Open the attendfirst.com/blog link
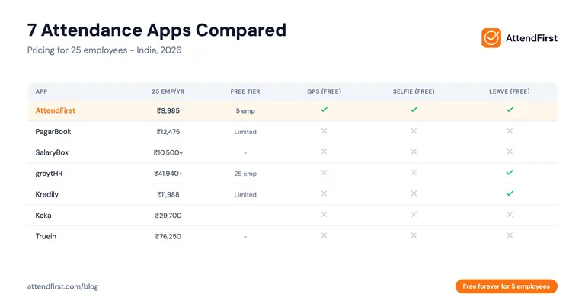The width and height of the screenshot is (585, 307). (x=62, y=286)
